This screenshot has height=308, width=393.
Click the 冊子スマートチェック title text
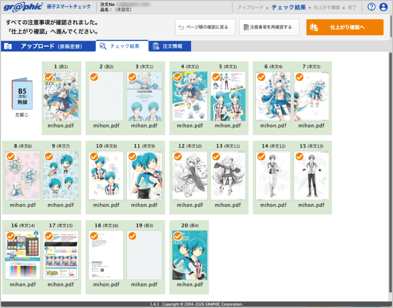(x=69, y=7)
